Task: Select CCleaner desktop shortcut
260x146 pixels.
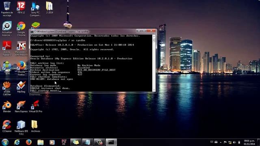Action: click(x=7, y=126)
